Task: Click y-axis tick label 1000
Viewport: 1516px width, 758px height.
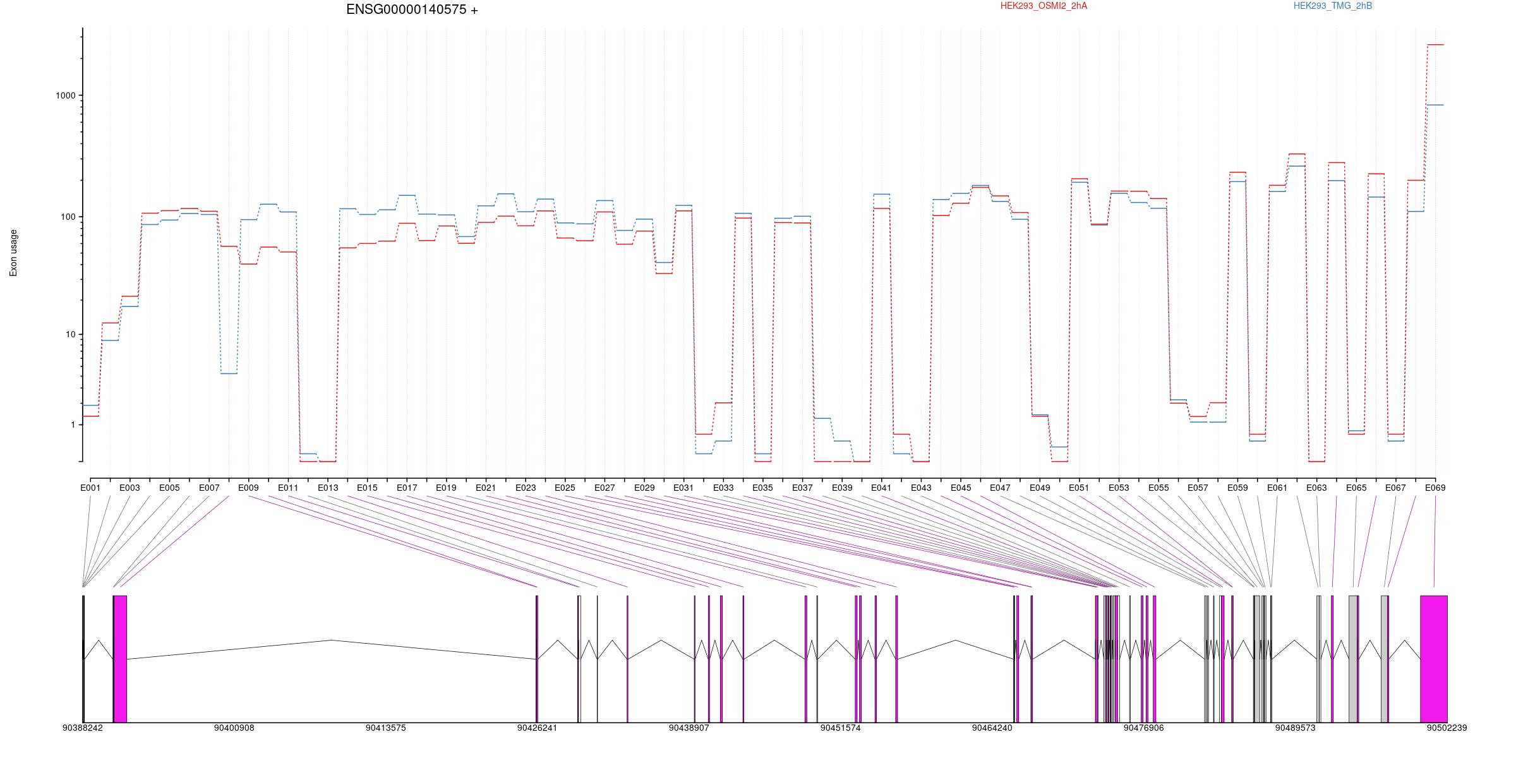Action: [x=66, y=95]
